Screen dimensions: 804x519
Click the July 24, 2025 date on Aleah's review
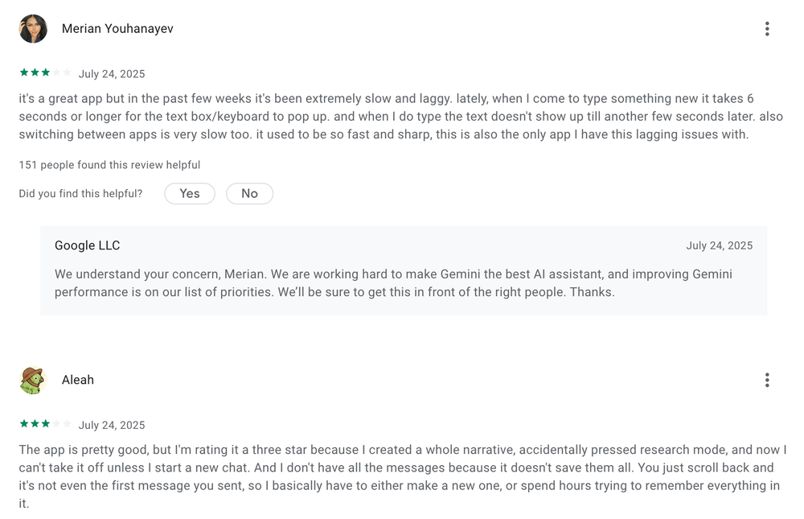112,424
